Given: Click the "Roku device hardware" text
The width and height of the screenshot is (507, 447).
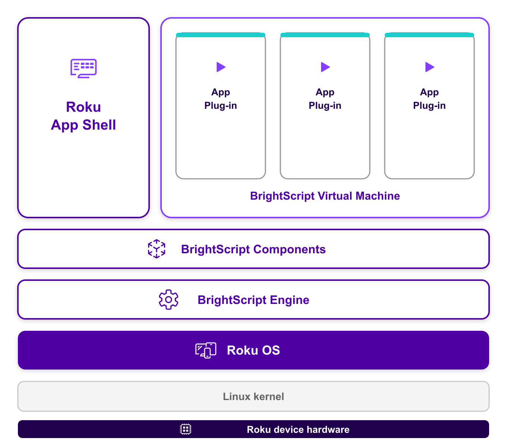Looking at the screenshot, I should click(298, 429).
